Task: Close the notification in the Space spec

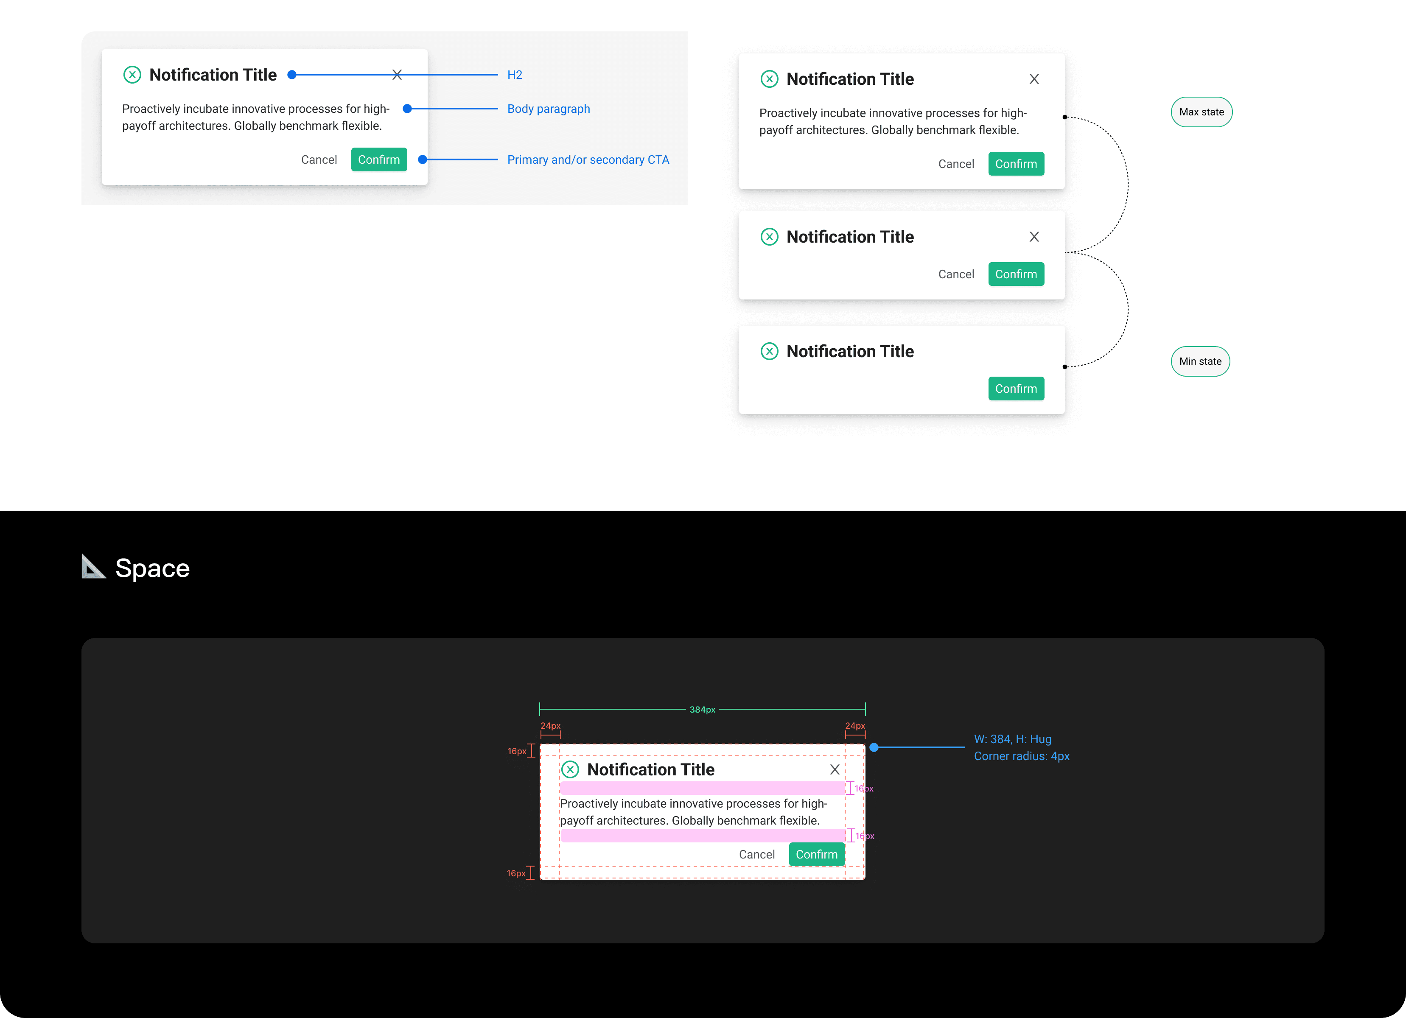Action: [x=835, y=769]
